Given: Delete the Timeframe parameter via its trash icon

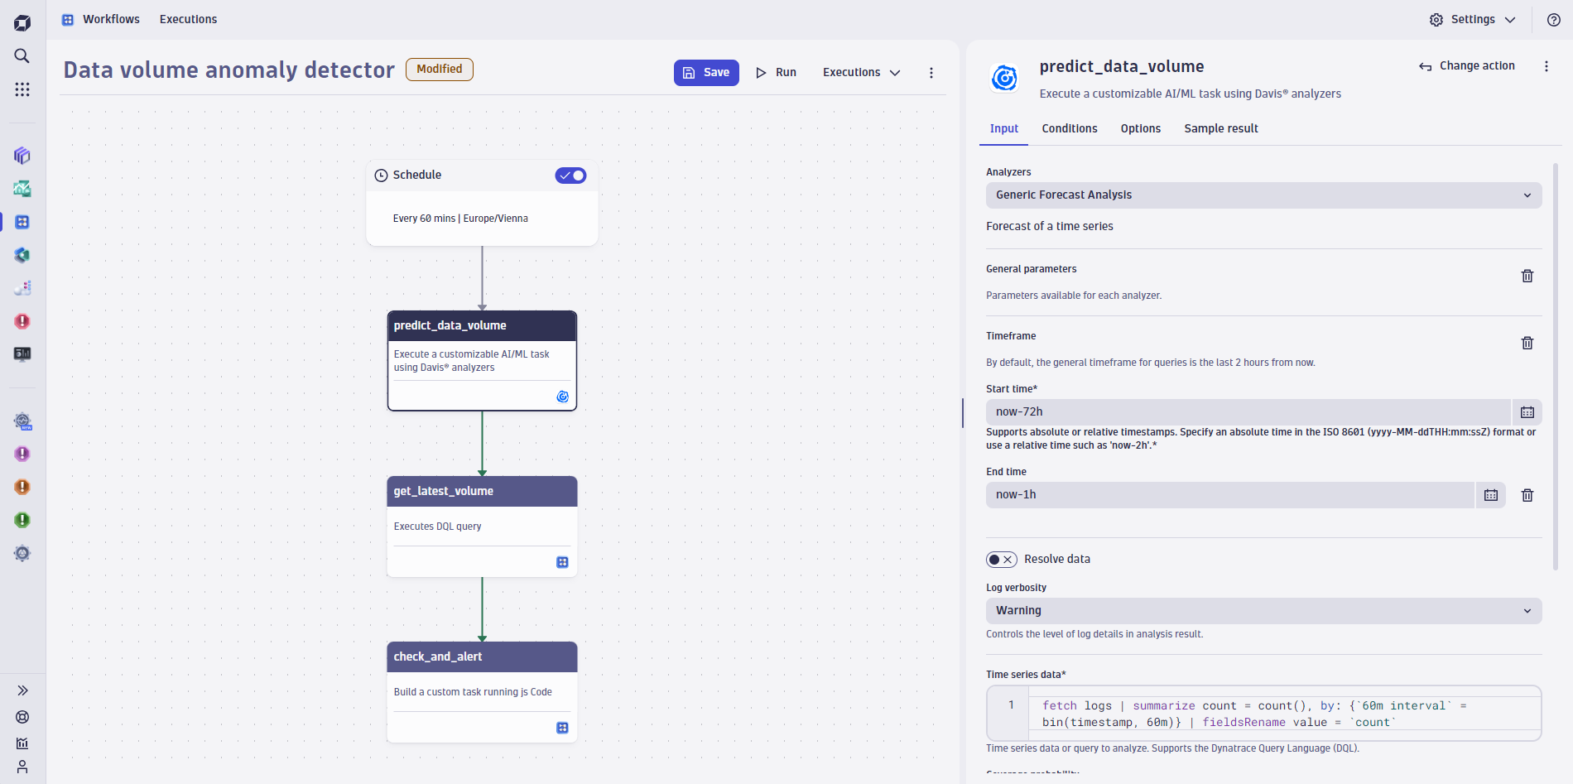Looking at the screenshot, I should pyautogui.click(x=1527, y=343).
